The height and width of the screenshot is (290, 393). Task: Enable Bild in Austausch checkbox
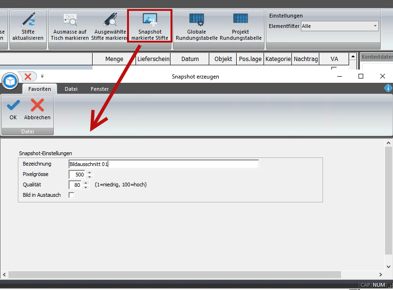(71, 195)
